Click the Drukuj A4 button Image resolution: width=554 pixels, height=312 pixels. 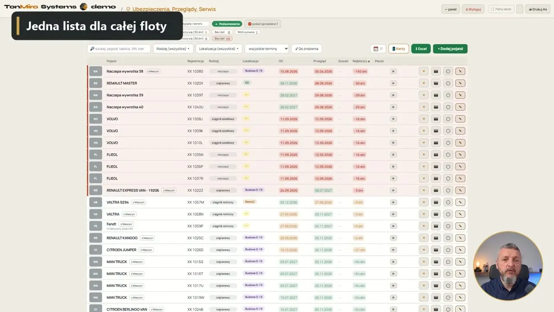[538, 9]
